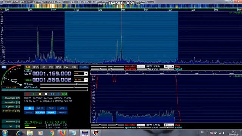The height and width of the screenshot is (136, 242).
Task: Launch Internet Explorer from the taskbar
Action: pyautogui.click(x=19, y=133)
